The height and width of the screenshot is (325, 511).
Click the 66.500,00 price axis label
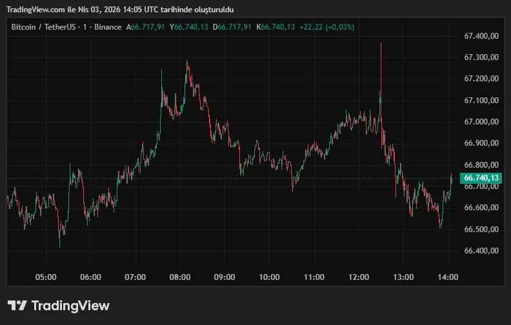tap(481, 230)
